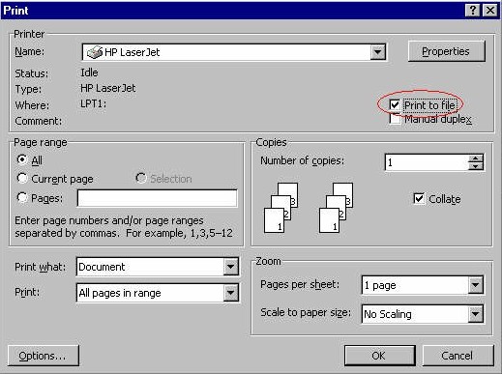Click the Status value 'Idle'

point(89,72)
